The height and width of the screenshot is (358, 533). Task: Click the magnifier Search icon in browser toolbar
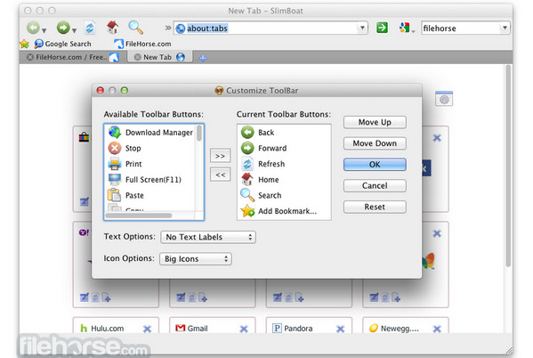point(135,28)
